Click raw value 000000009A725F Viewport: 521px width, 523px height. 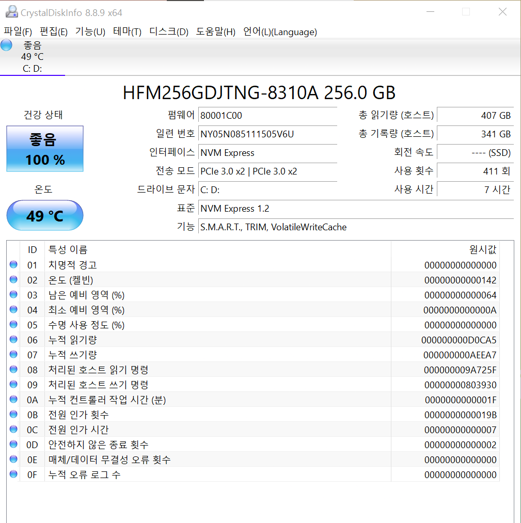460,370
